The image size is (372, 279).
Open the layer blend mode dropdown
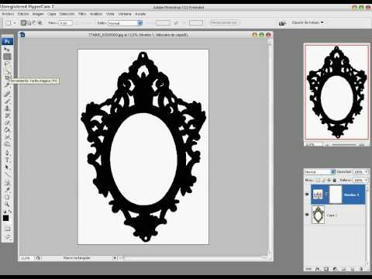[319, 172]
